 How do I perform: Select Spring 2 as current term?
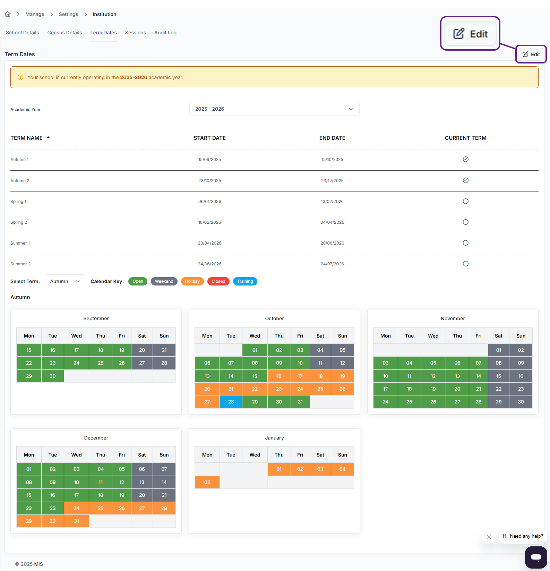465,222
